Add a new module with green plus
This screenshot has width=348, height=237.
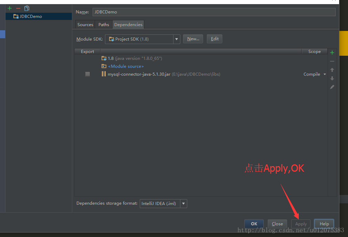pos(10,8)
